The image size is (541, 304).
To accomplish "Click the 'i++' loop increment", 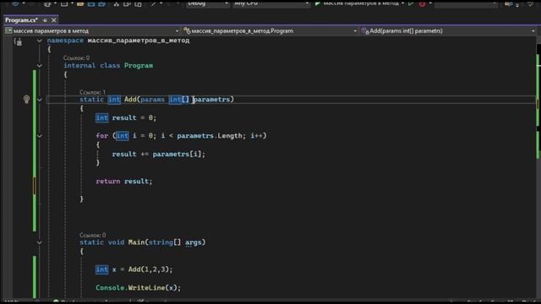I will 256,136.
